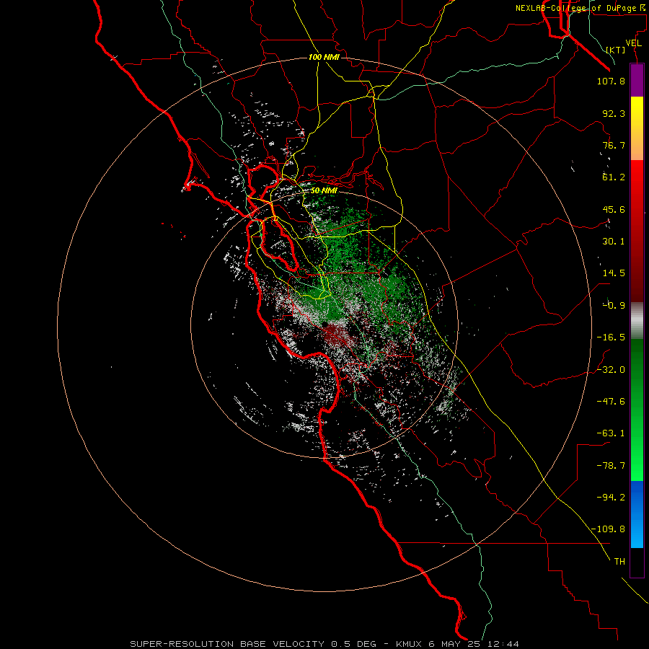Click the VEL legend title

pos(633,43)
